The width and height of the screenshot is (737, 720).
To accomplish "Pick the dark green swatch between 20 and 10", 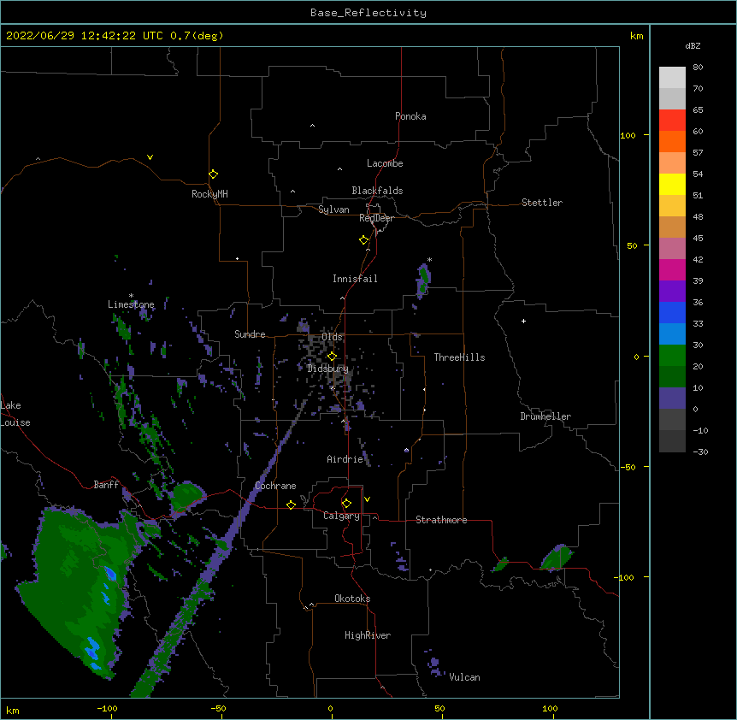I will (x=672, y=376).
